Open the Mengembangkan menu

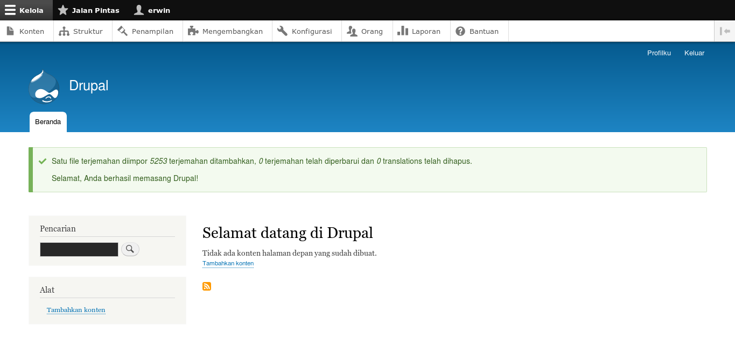(x=227, y=31)
